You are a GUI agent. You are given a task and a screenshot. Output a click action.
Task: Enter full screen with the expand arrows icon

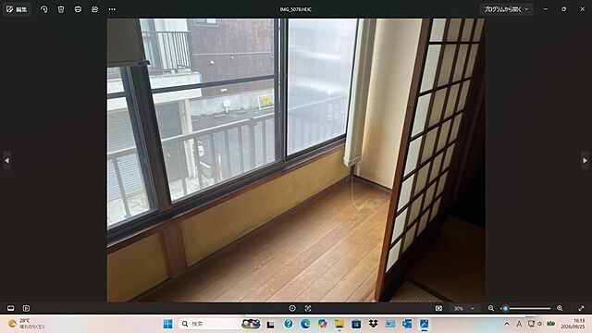point(581,308)
